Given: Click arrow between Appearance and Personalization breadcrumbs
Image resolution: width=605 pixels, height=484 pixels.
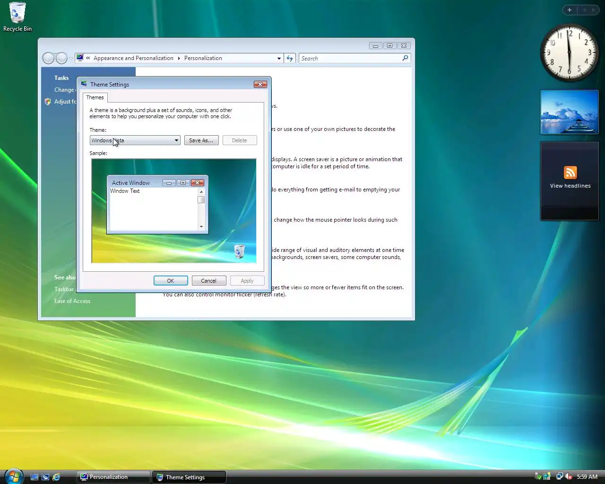Looking at the screenshot, I should [179, 58].
